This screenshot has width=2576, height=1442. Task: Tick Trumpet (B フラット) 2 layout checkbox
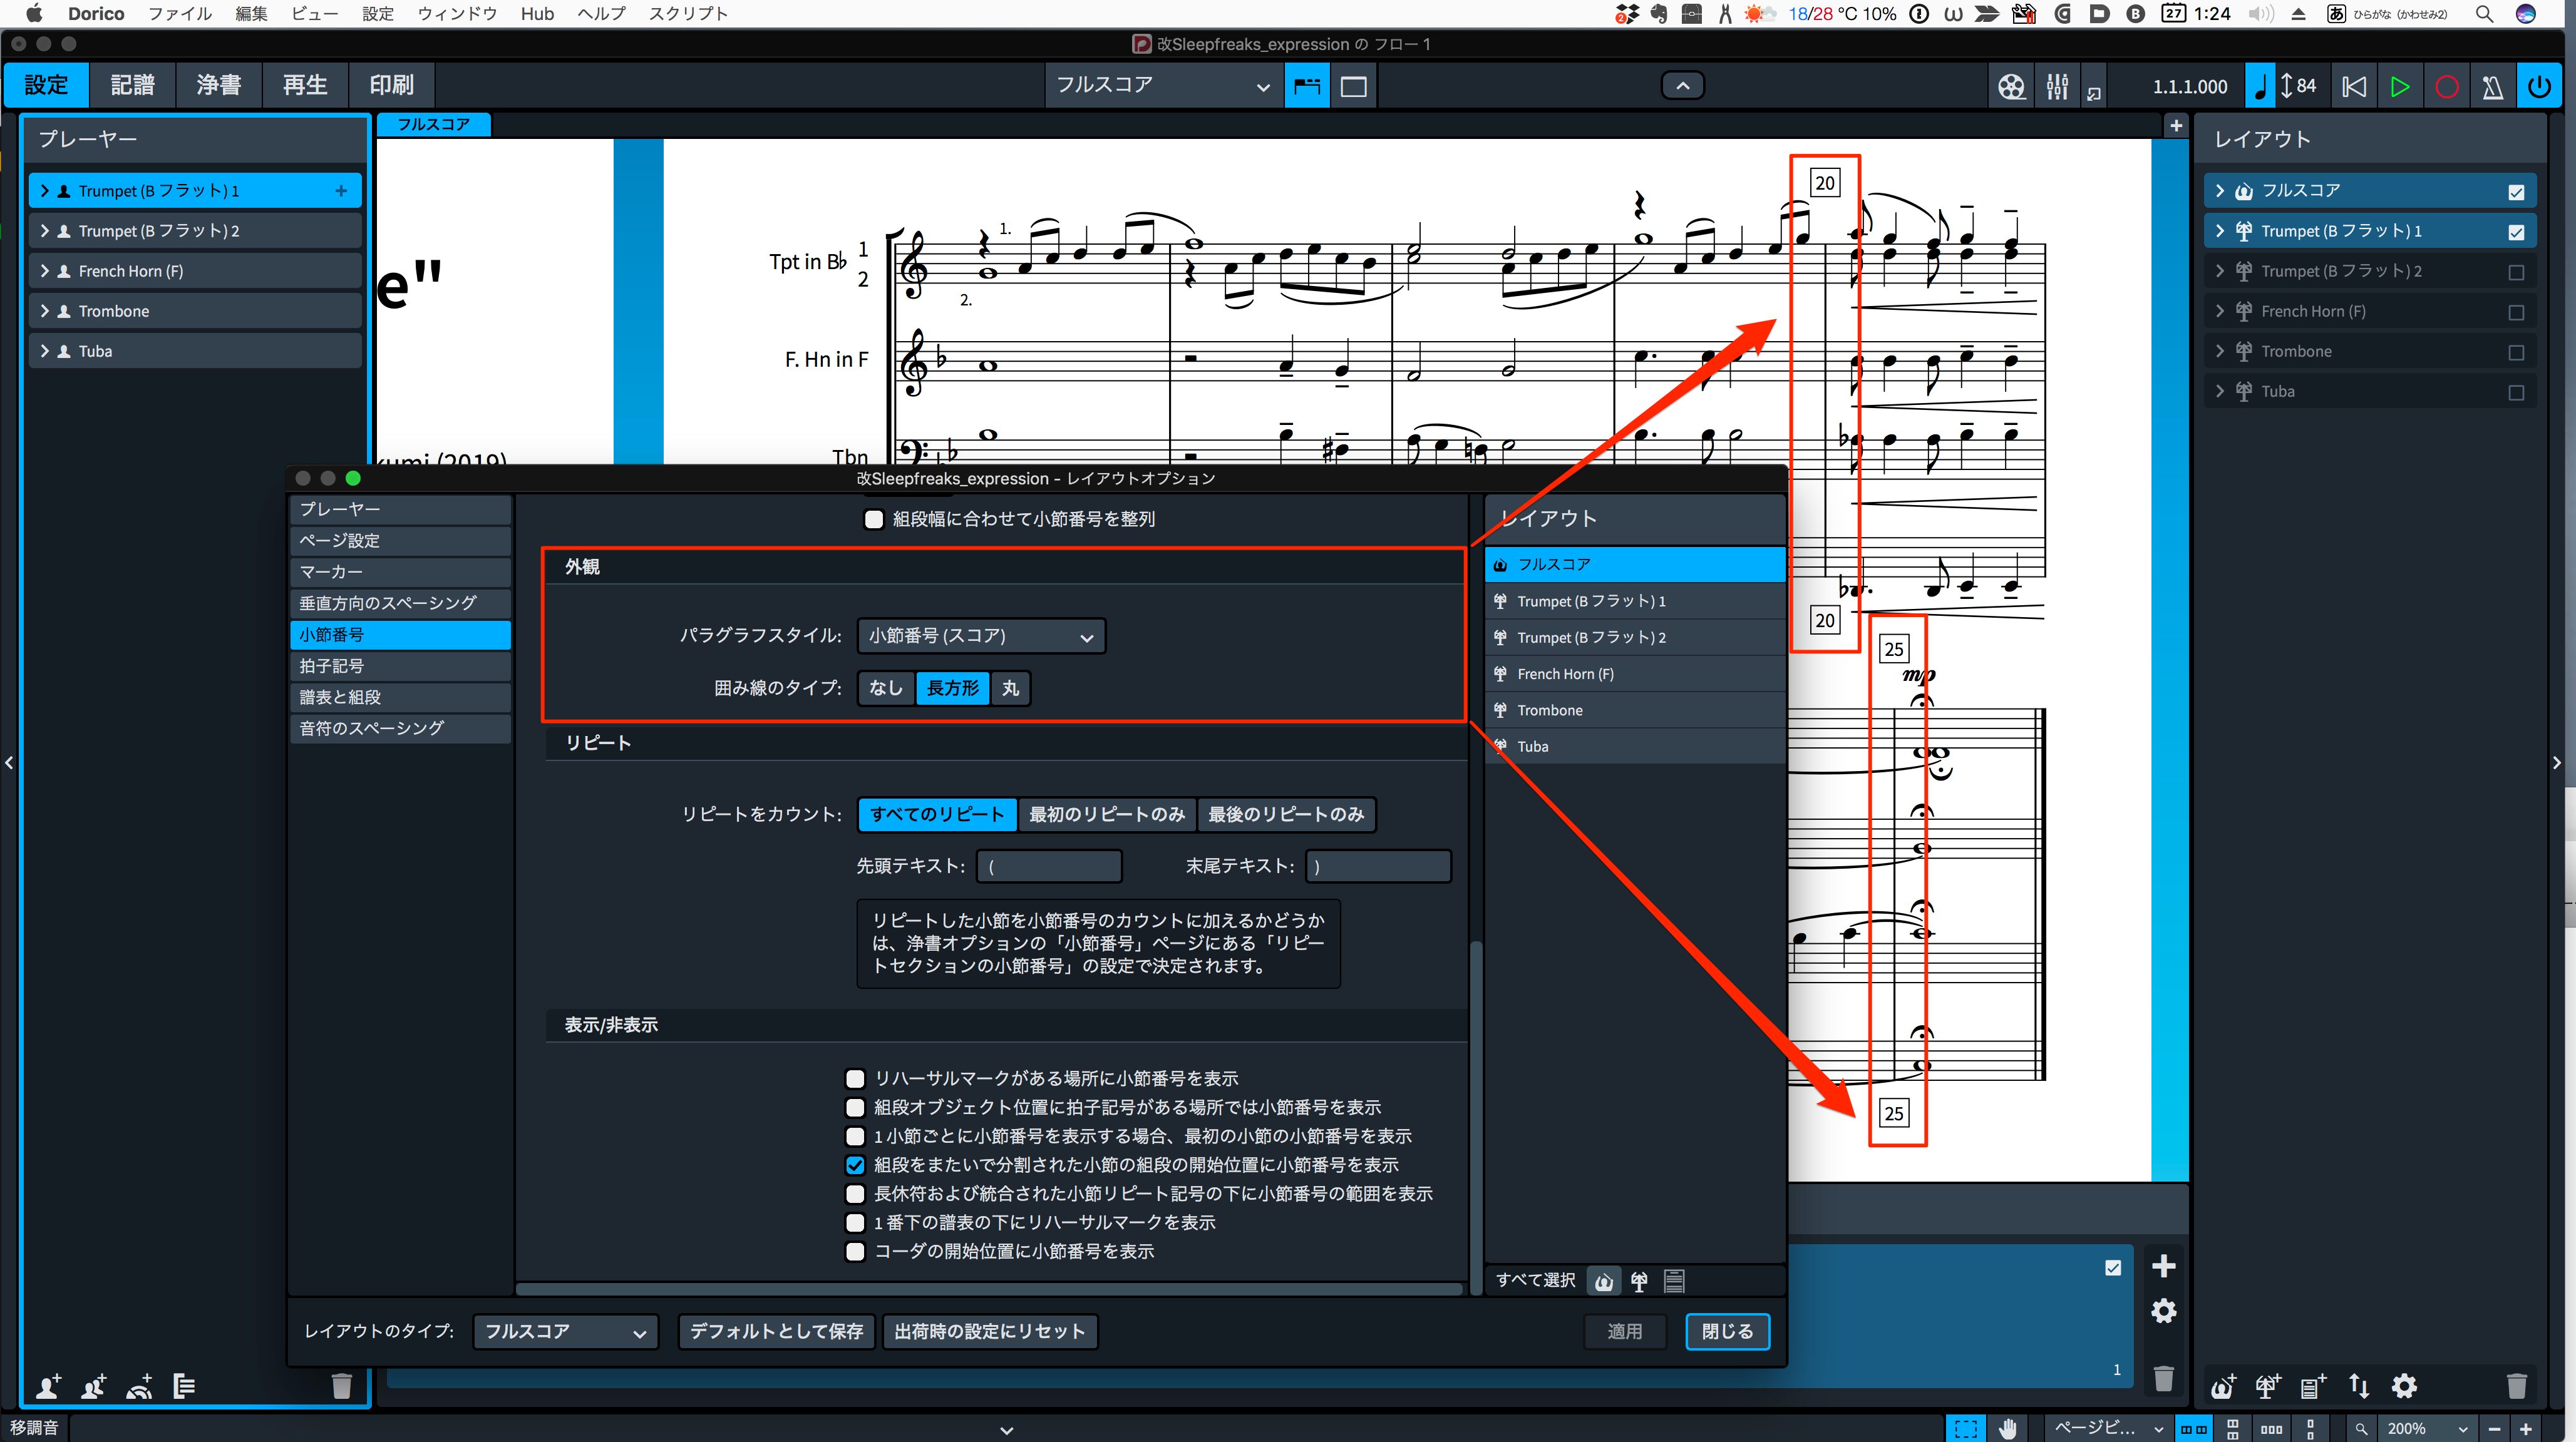coord(2516,272)
